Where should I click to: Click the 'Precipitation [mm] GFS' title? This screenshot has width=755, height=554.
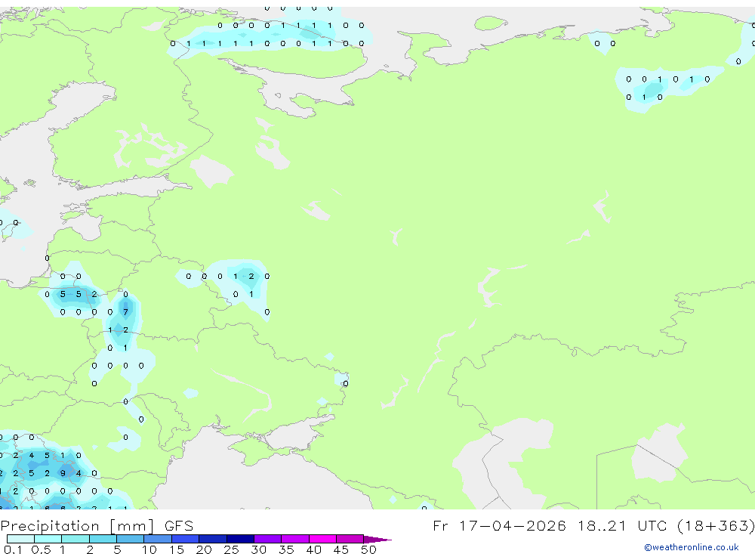point(97,526)
